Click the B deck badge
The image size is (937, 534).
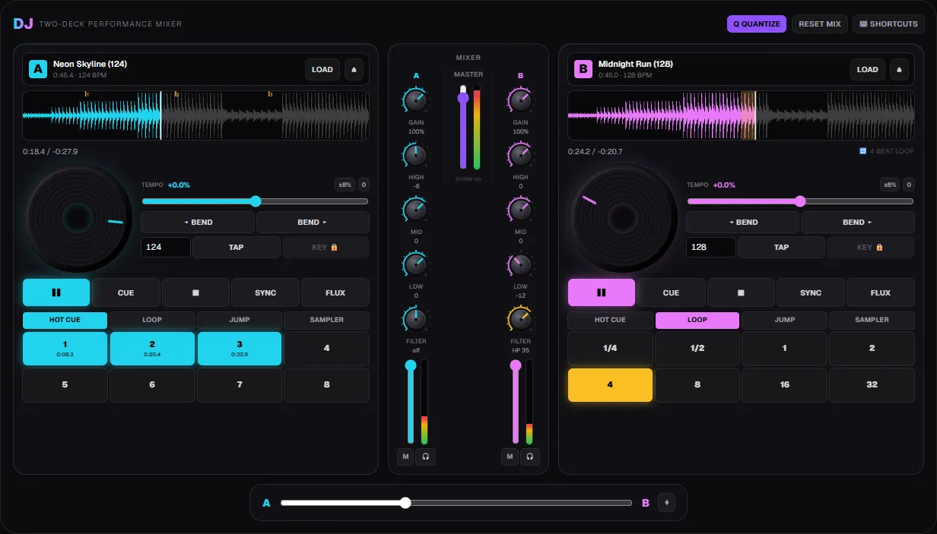click(x=583, y=69)
